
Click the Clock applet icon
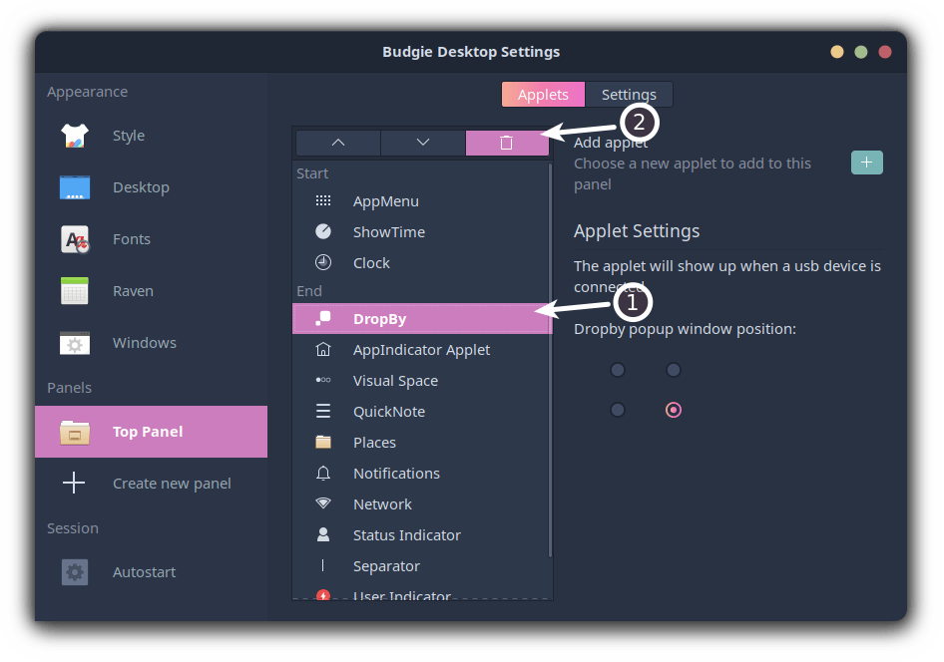click(323, 263)
